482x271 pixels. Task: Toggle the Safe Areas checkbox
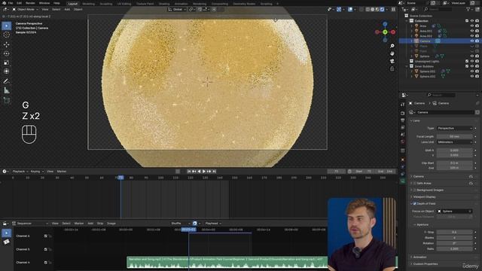pos(415,184)
